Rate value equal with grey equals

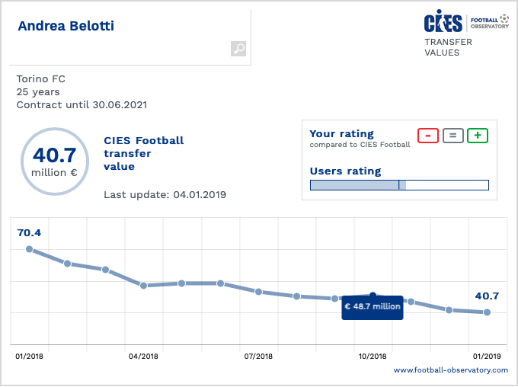click(452, 136)
